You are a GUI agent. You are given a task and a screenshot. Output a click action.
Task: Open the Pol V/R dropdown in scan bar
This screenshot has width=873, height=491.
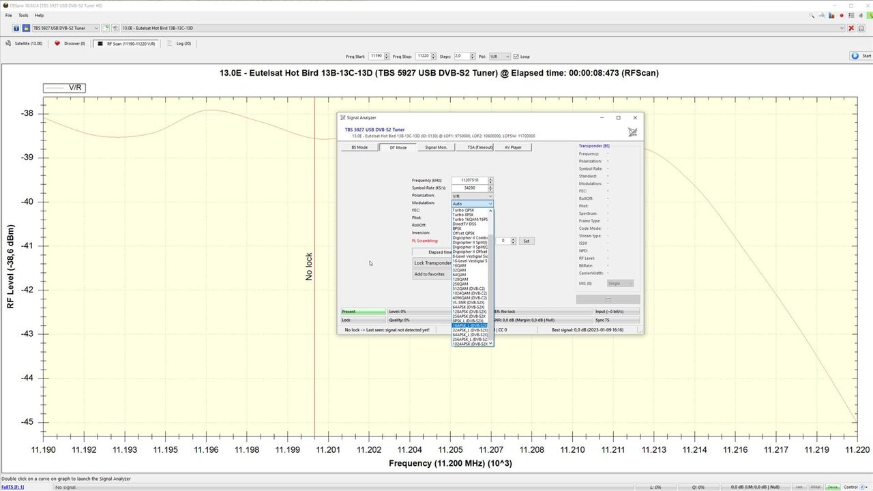click(499, 56)
